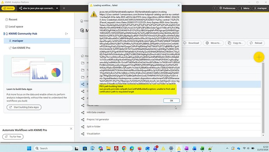269x152 pixels.
Task: Open the Windows Start menu
Action: tap(29, 148)
